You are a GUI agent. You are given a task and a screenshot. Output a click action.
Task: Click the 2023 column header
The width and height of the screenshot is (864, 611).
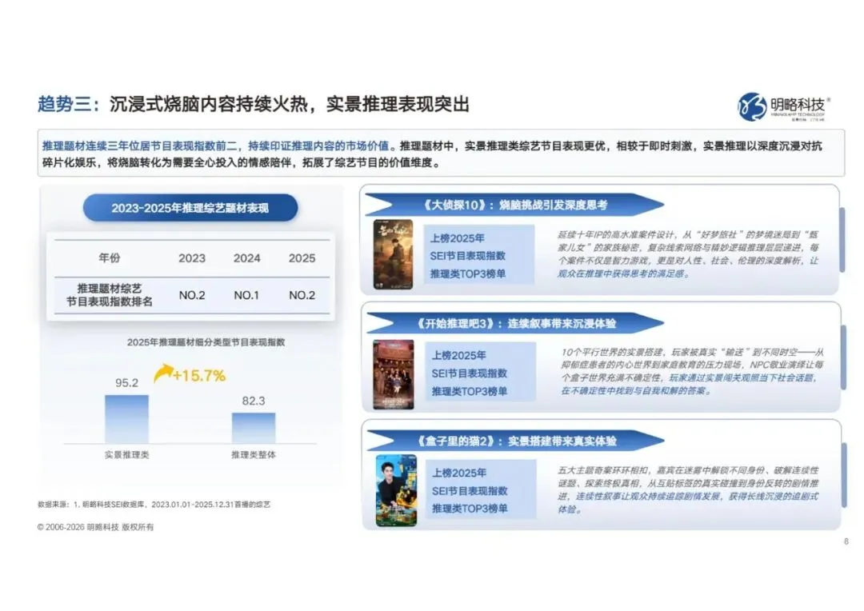(x=192, y=258)
